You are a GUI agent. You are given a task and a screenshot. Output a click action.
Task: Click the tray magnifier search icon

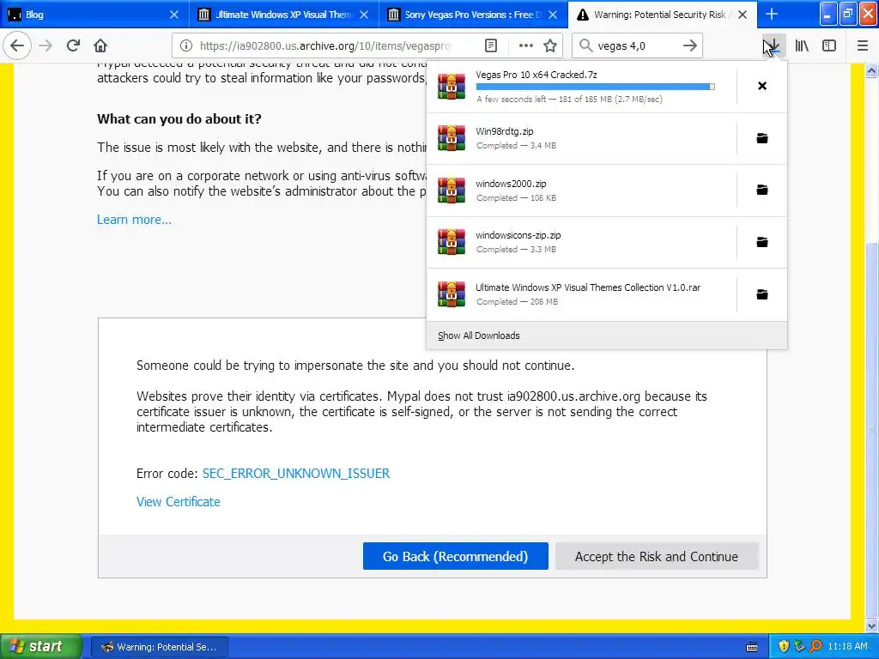[815, 646]
